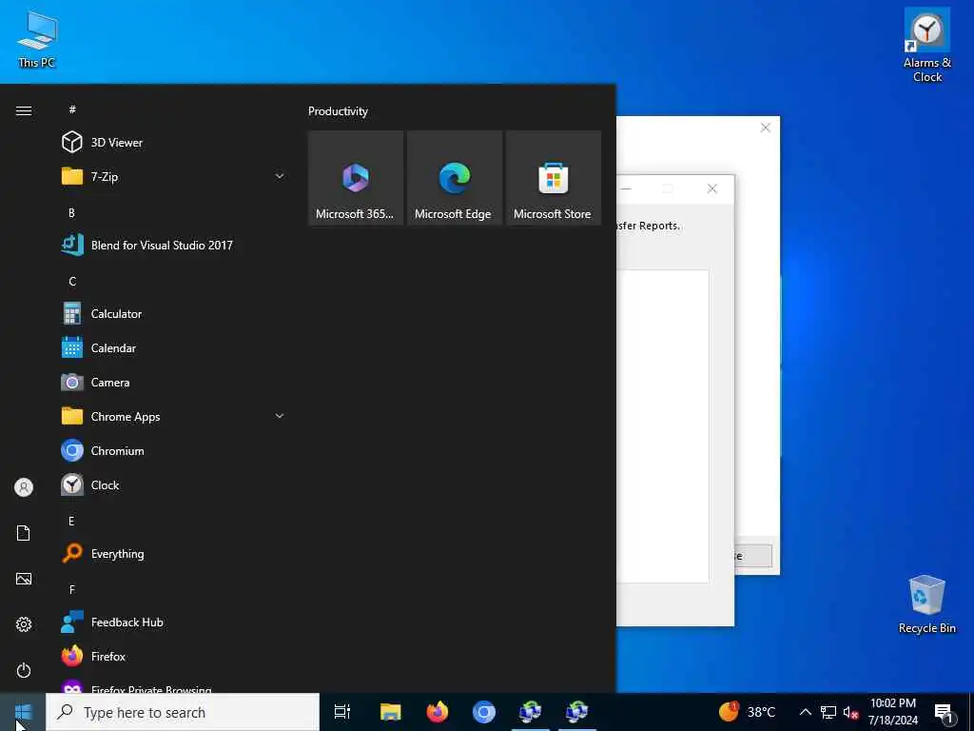The height and width of the screenshot is (731, 974).
Task: Click the C letter header
Action: (x=72, y=281)
